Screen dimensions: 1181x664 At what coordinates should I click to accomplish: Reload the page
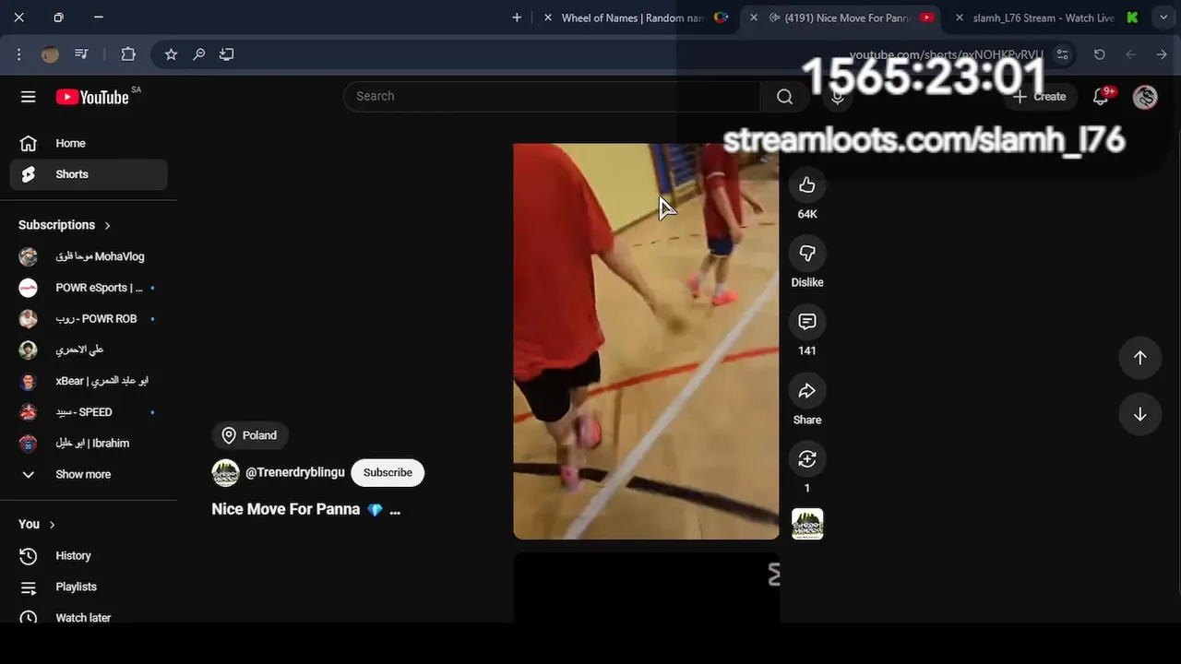tap(1099, 54)
